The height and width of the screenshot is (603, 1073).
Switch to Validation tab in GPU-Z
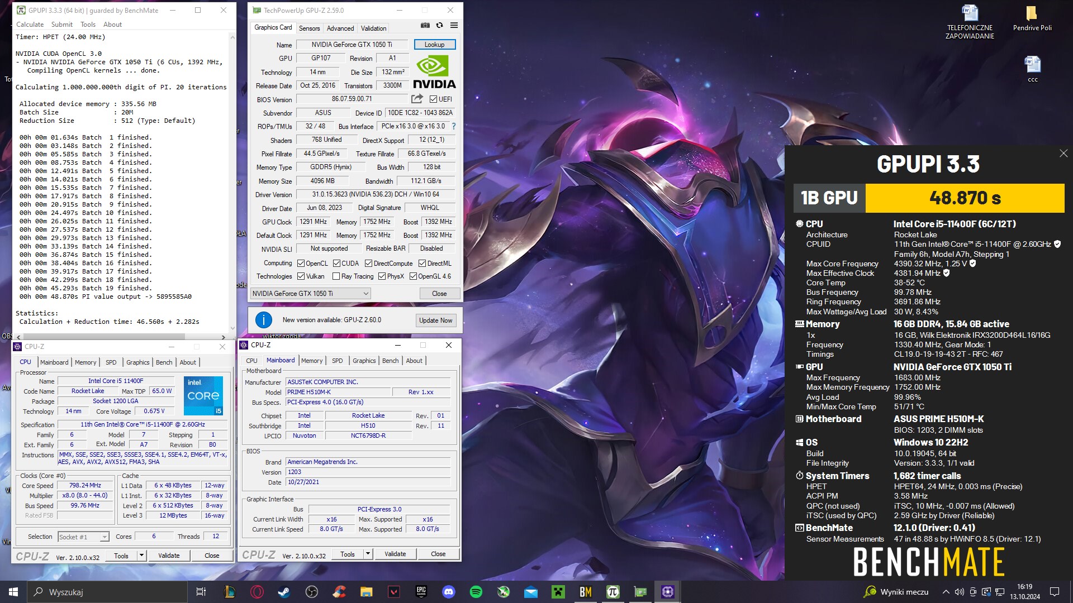tap(373, 28)
